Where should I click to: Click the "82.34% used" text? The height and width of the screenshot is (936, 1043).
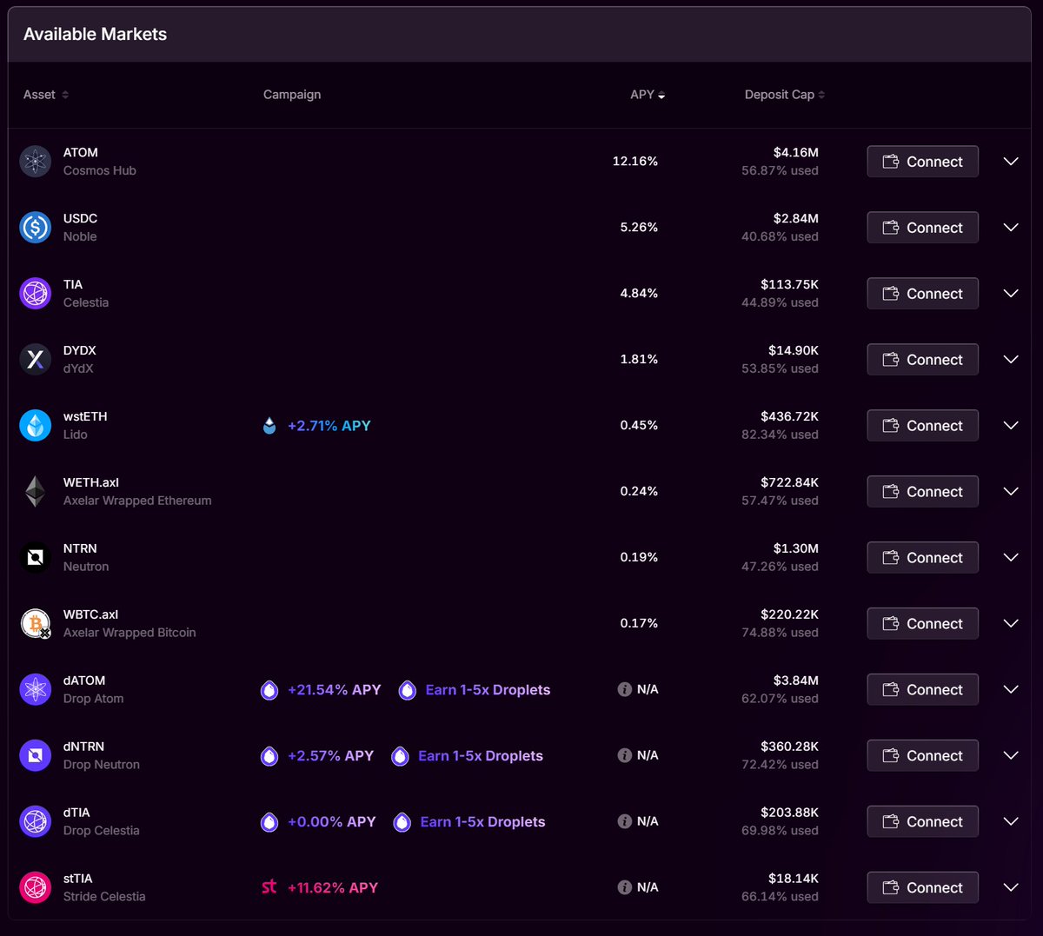point(780,435)
